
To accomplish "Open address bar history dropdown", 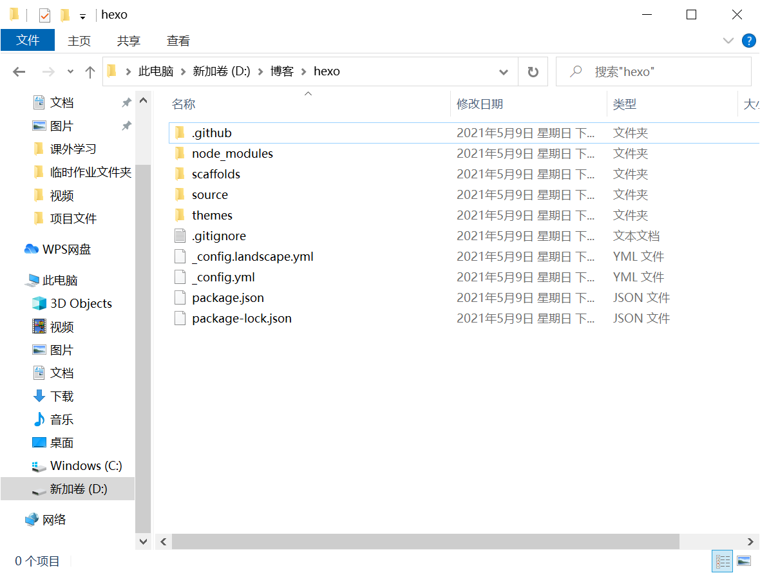I will coord(503,72).
